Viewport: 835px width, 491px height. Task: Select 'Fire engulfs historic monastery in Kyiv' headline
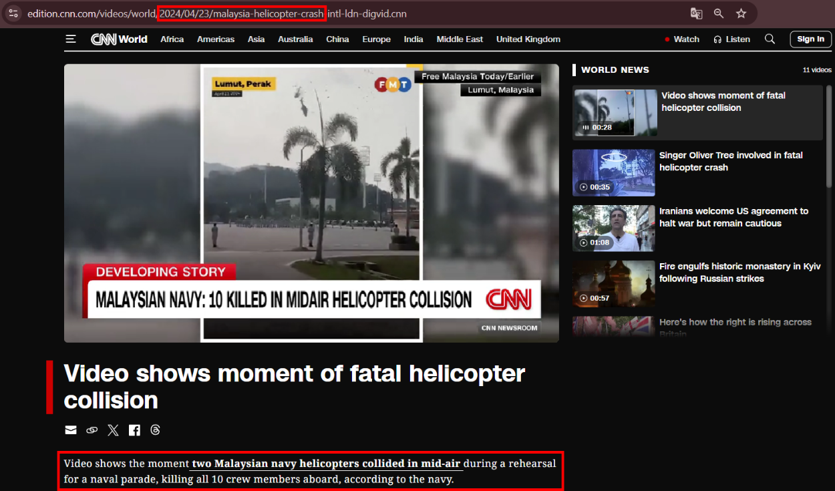pyautogui.click(x=740, y=273)
